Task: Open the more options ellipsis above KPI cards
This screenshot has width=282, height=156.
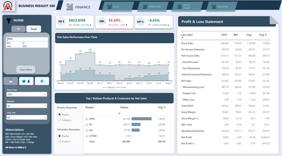Action: [x=56, y=13]
